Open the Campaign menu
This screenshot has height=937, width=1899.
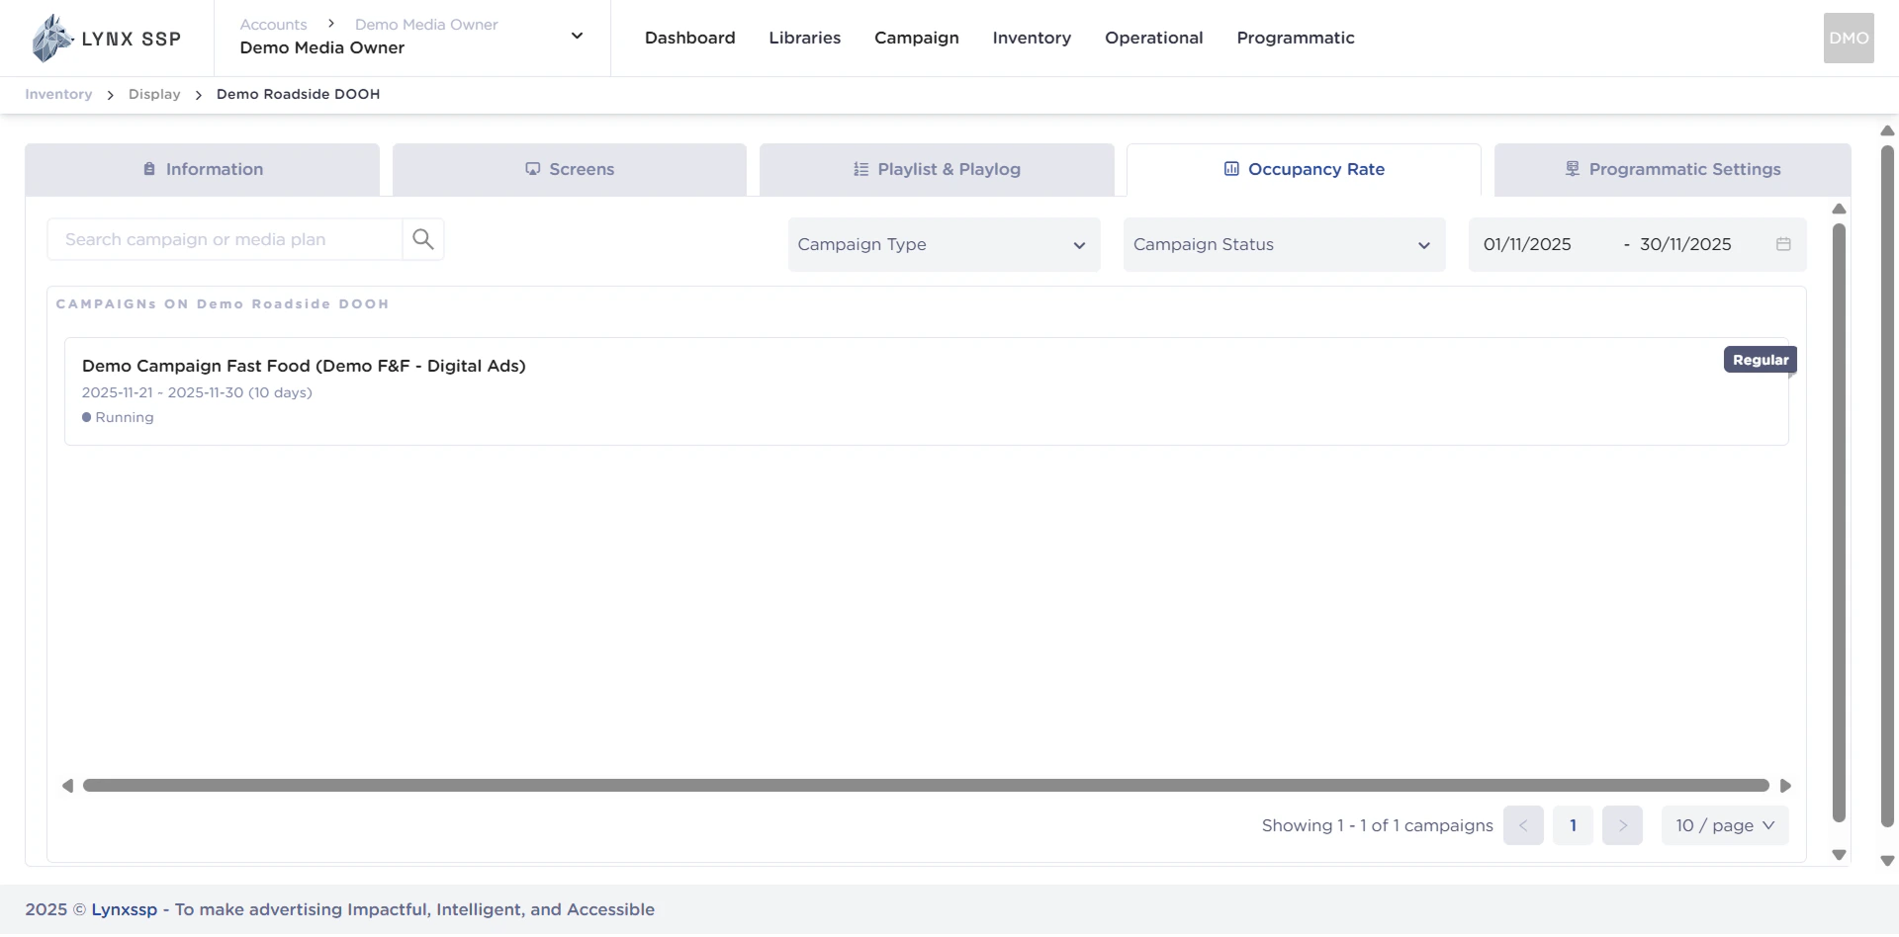(x=917, y=38)
